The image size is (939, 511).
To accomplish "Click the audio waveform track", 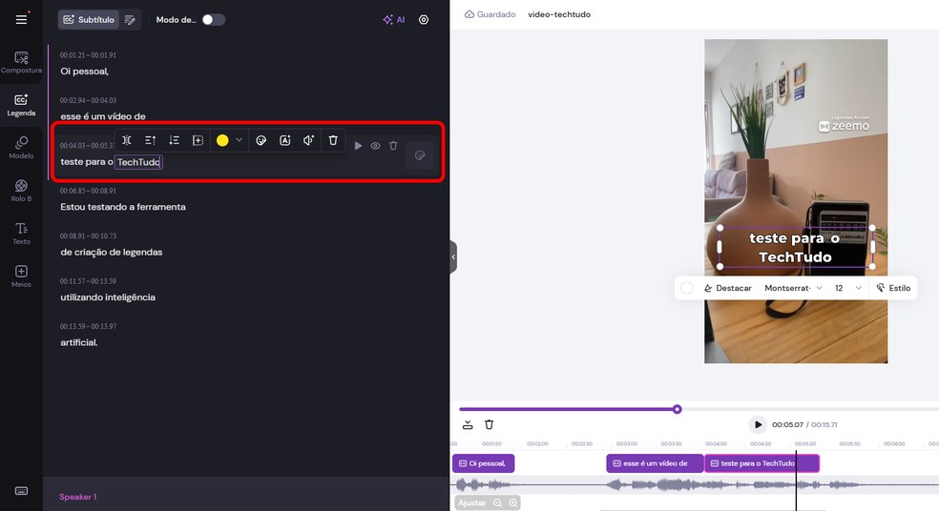I will coord(695,484).
